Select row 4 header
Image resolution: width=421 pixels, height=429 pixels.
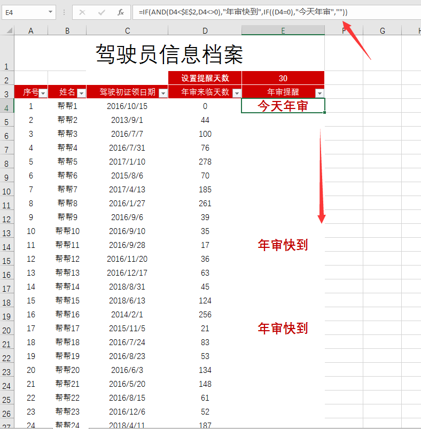coord(6,106)
